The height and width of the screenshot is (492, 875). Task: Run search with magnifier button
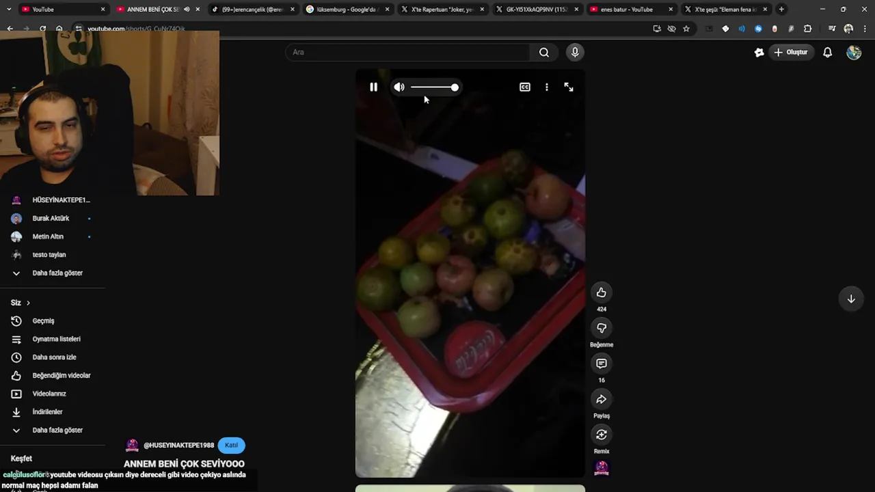point(544,52)
